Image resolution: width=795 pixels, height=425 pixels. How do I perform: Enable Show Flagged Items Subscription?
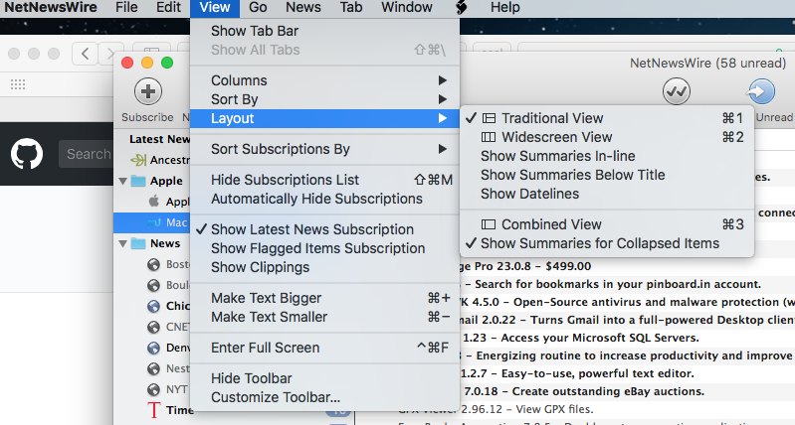pyautogui.click(x=324, y=248)
